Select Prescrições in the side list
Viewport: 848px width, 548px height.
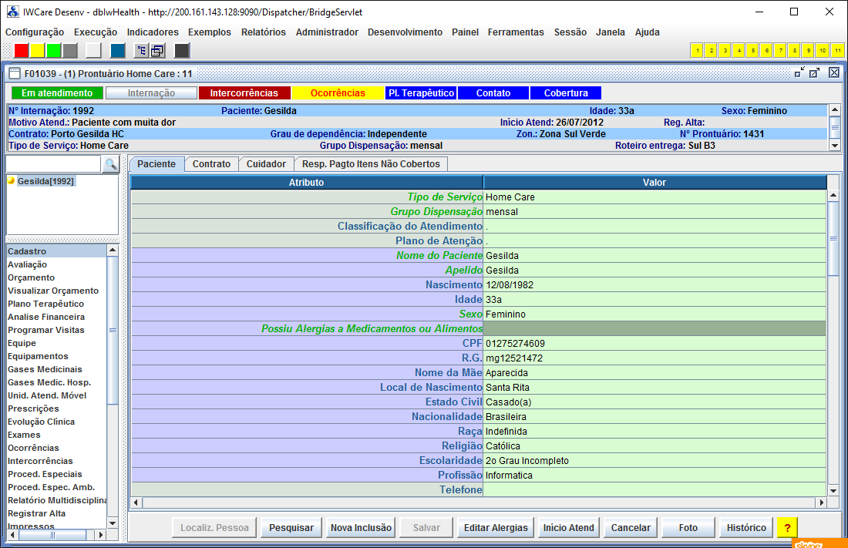33,408
